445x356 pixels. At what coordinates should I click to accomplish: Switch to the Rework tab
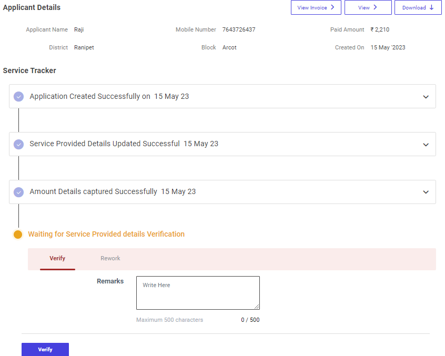point(110,258)
